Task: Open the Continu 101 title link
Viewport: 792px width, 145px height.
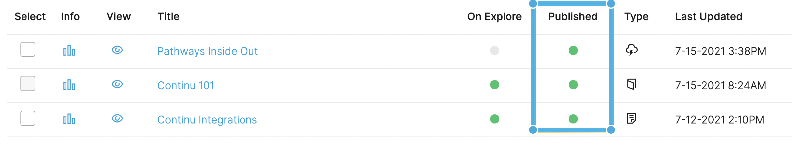Action: tap(186, 85)
